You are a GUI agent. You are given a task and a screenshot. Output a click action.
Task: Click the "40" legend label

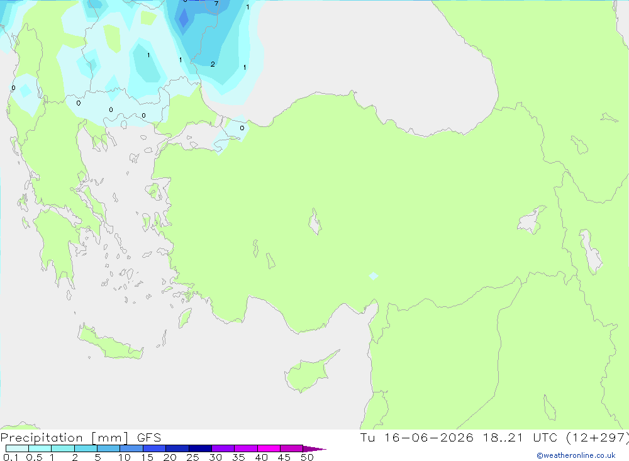(262, 457)
